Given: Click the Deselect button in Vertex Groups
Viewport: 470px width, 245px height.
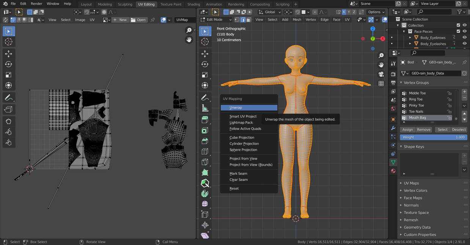Looking at the screenshot, I should pos(459,130).
